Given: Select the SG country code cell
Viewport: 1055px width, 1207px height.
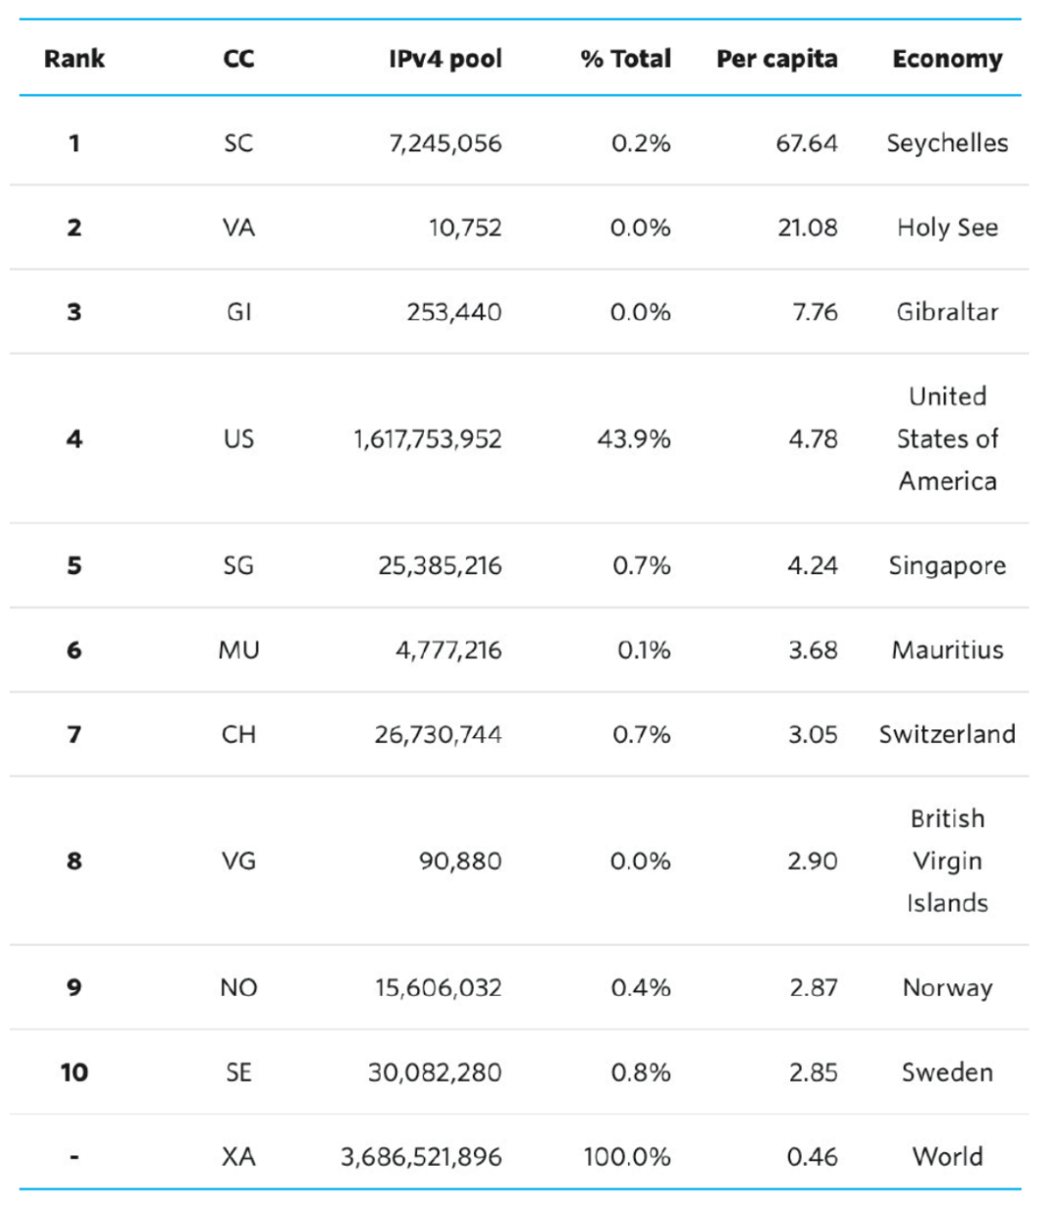Looking at the screenshot, I should coord(238,565).
